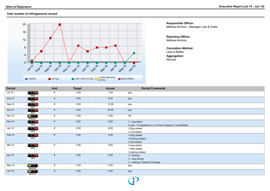The image size is (270, 191).
Task: Click the actual value '20.00'
Action: (111, 110)
